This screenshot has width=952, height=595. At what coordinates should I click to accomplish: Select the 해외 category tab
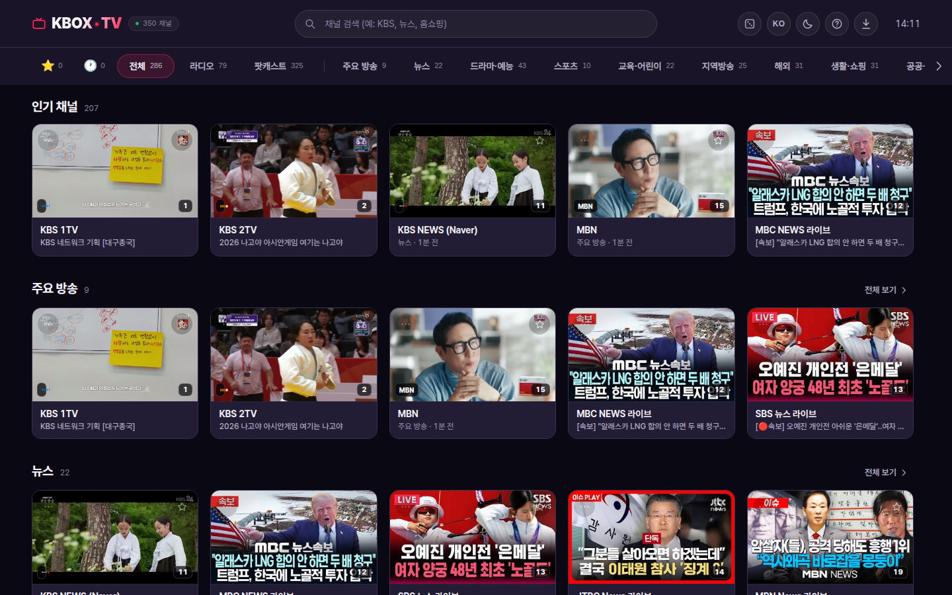788,66
